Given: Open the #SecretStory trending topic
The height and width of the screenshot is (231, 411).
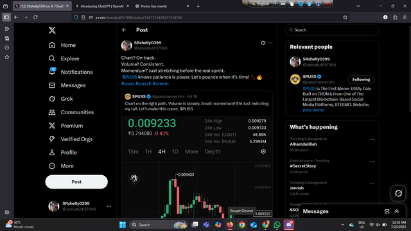Looking at the screenshot, I should click(302, 166).
